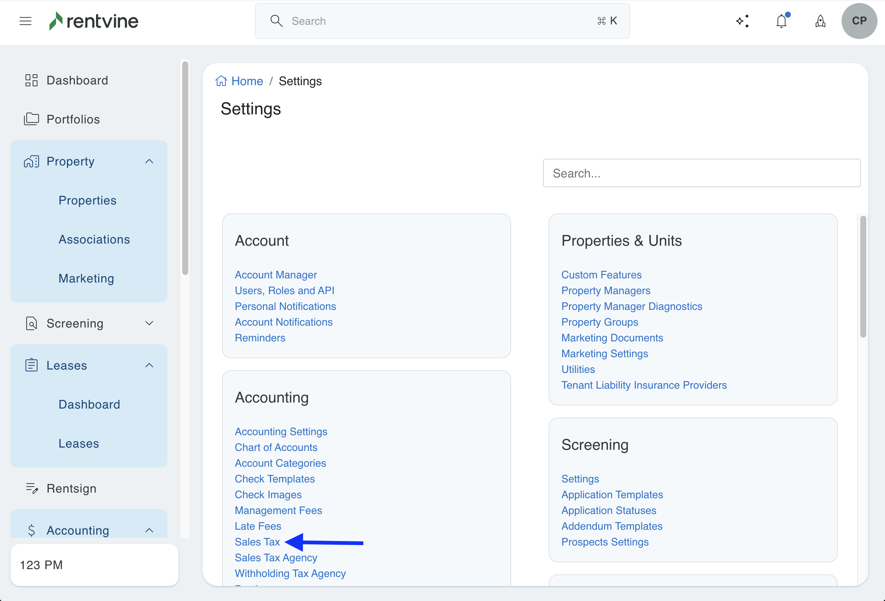Open the Sales Tax settings link
The image size is (885, 601).
[257, 542]
